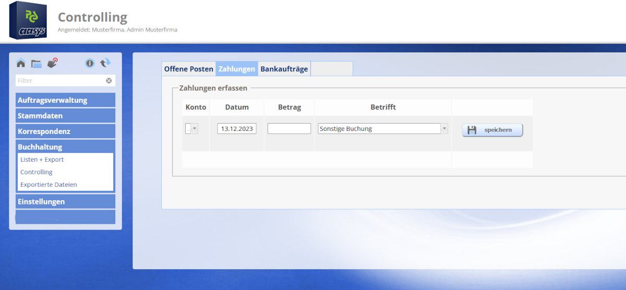Screen dimensions: 626x290
Task: Click the Controlling page heading
Action: [x=92, y=17]
